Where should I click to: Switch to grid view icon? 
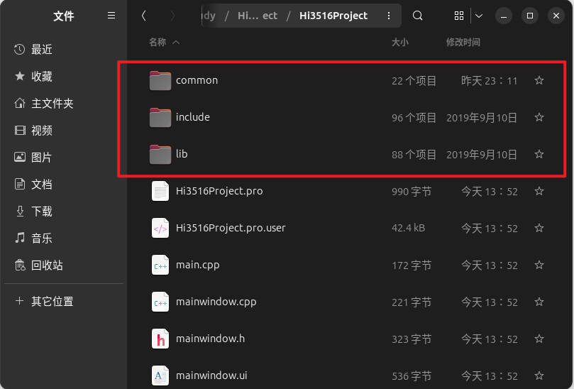[459, 16]
